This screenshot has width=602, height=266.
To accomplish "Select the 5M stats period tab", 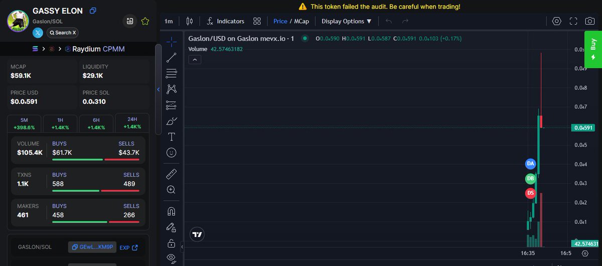I will point(24,124).
